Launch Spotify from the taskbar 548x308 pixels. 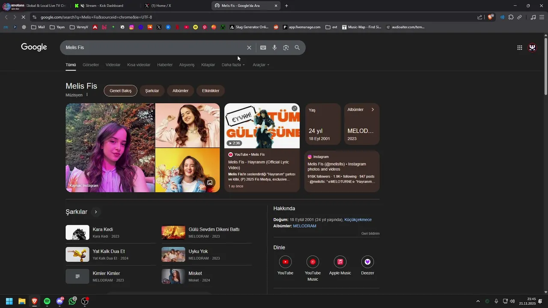coord(47,301)
